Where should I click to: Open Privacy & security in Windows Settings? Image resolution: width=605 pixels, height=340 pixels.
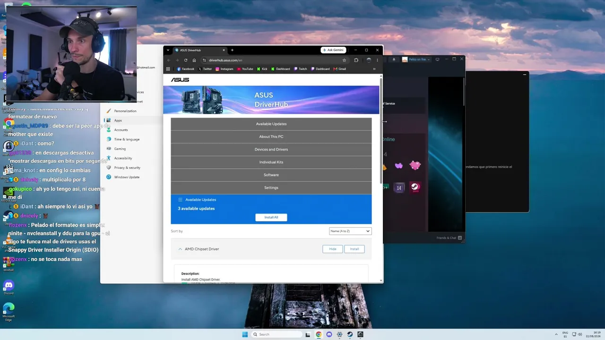pos(127,168)
